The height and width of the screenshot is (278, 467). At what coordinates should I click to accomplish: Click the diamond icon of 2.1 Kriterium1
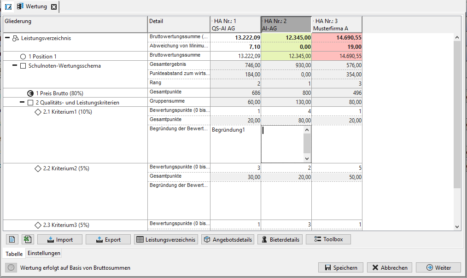coord(38,112)
